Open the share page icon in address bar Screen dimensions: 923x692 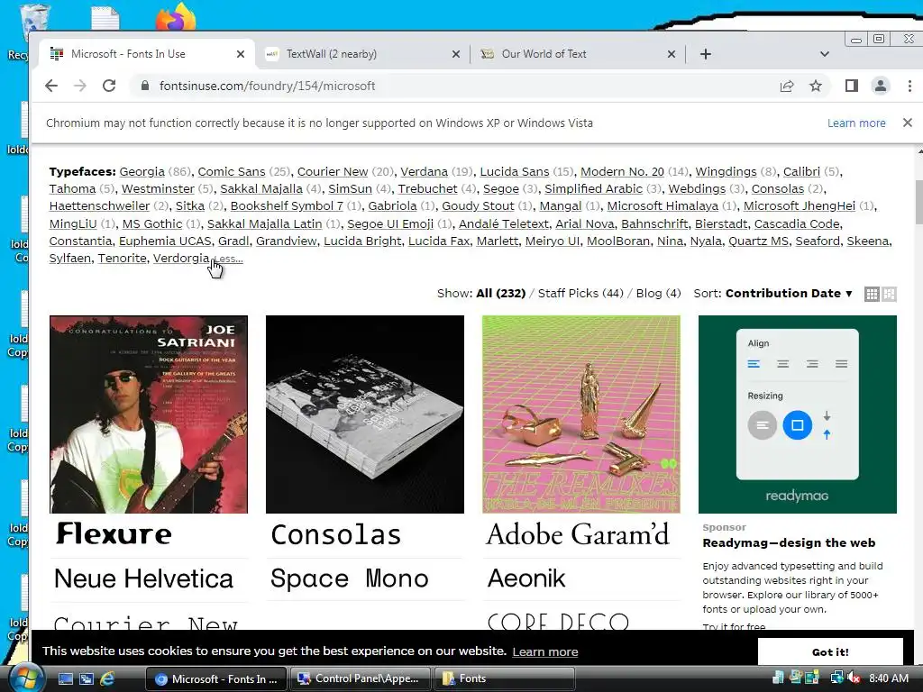(x=786, y=86)
